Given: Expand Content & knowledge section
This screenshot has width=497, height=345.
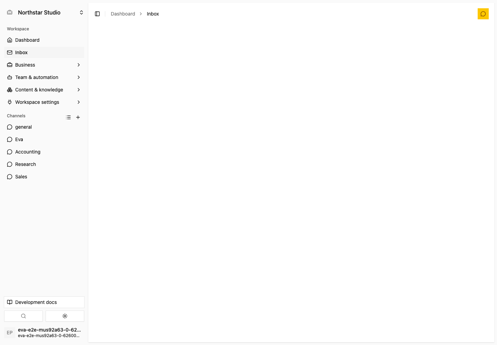Looking at the screenshot, I should pyautogui.click(x=44, y=90).
